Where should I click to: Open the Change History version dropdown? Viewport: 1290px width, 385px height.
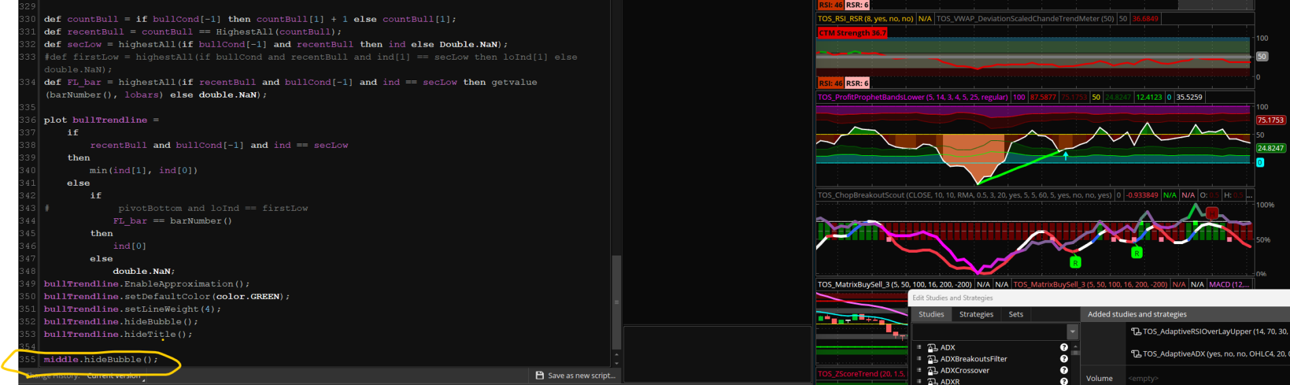(x=114, y=376)
